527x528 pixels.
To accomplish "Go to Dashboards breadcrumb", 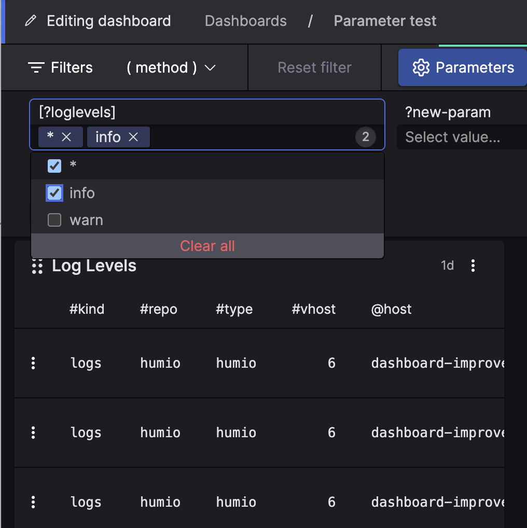I will coord(246,21).
